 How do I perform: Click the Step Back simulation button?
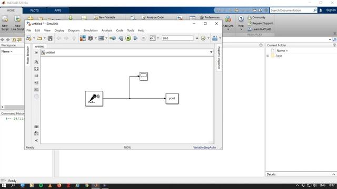click(121, 38)
